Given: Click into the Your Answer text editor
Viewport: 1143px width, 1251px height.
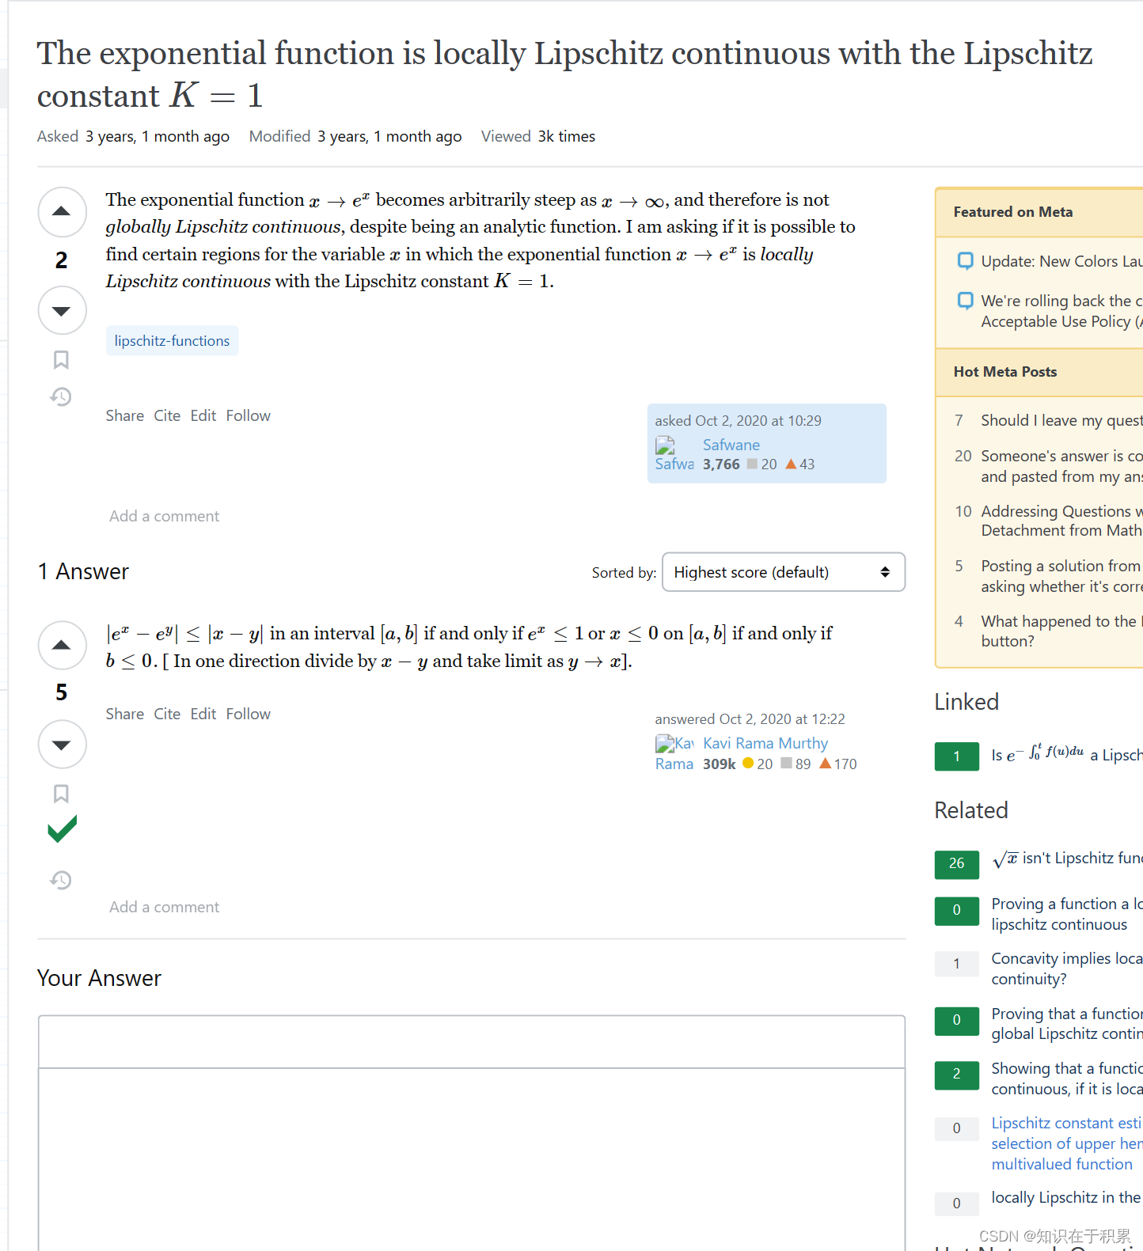Looking at the screenshot, I should (471, 1155).
